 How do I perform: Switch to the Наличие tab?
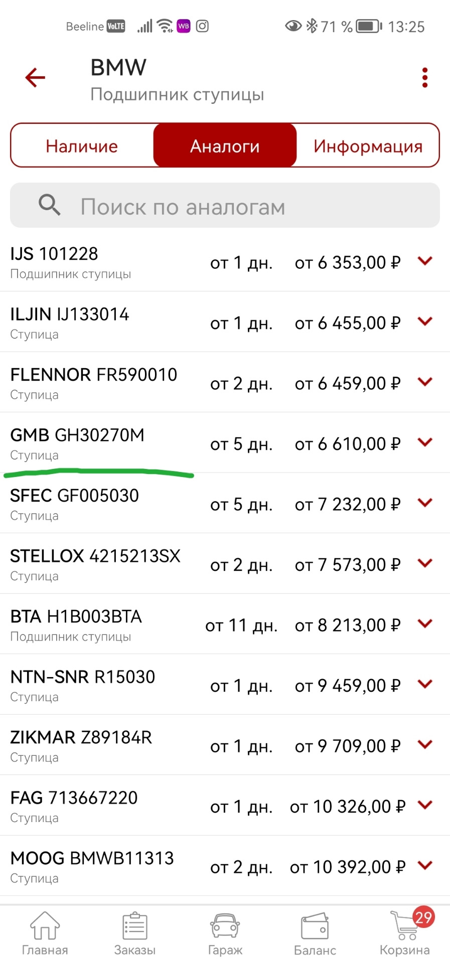tap(82, 146)
